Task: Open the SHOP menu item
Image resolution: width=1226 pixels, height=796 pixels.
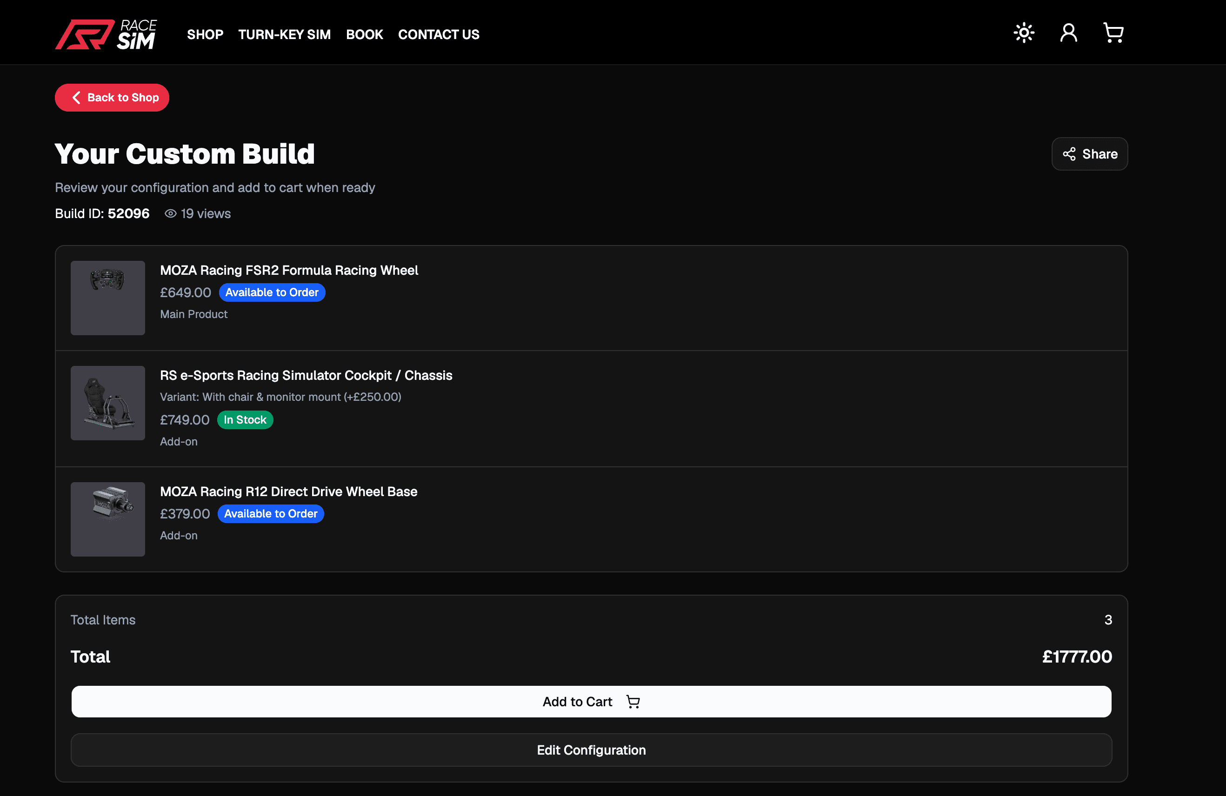Action: tap(205, 34)
